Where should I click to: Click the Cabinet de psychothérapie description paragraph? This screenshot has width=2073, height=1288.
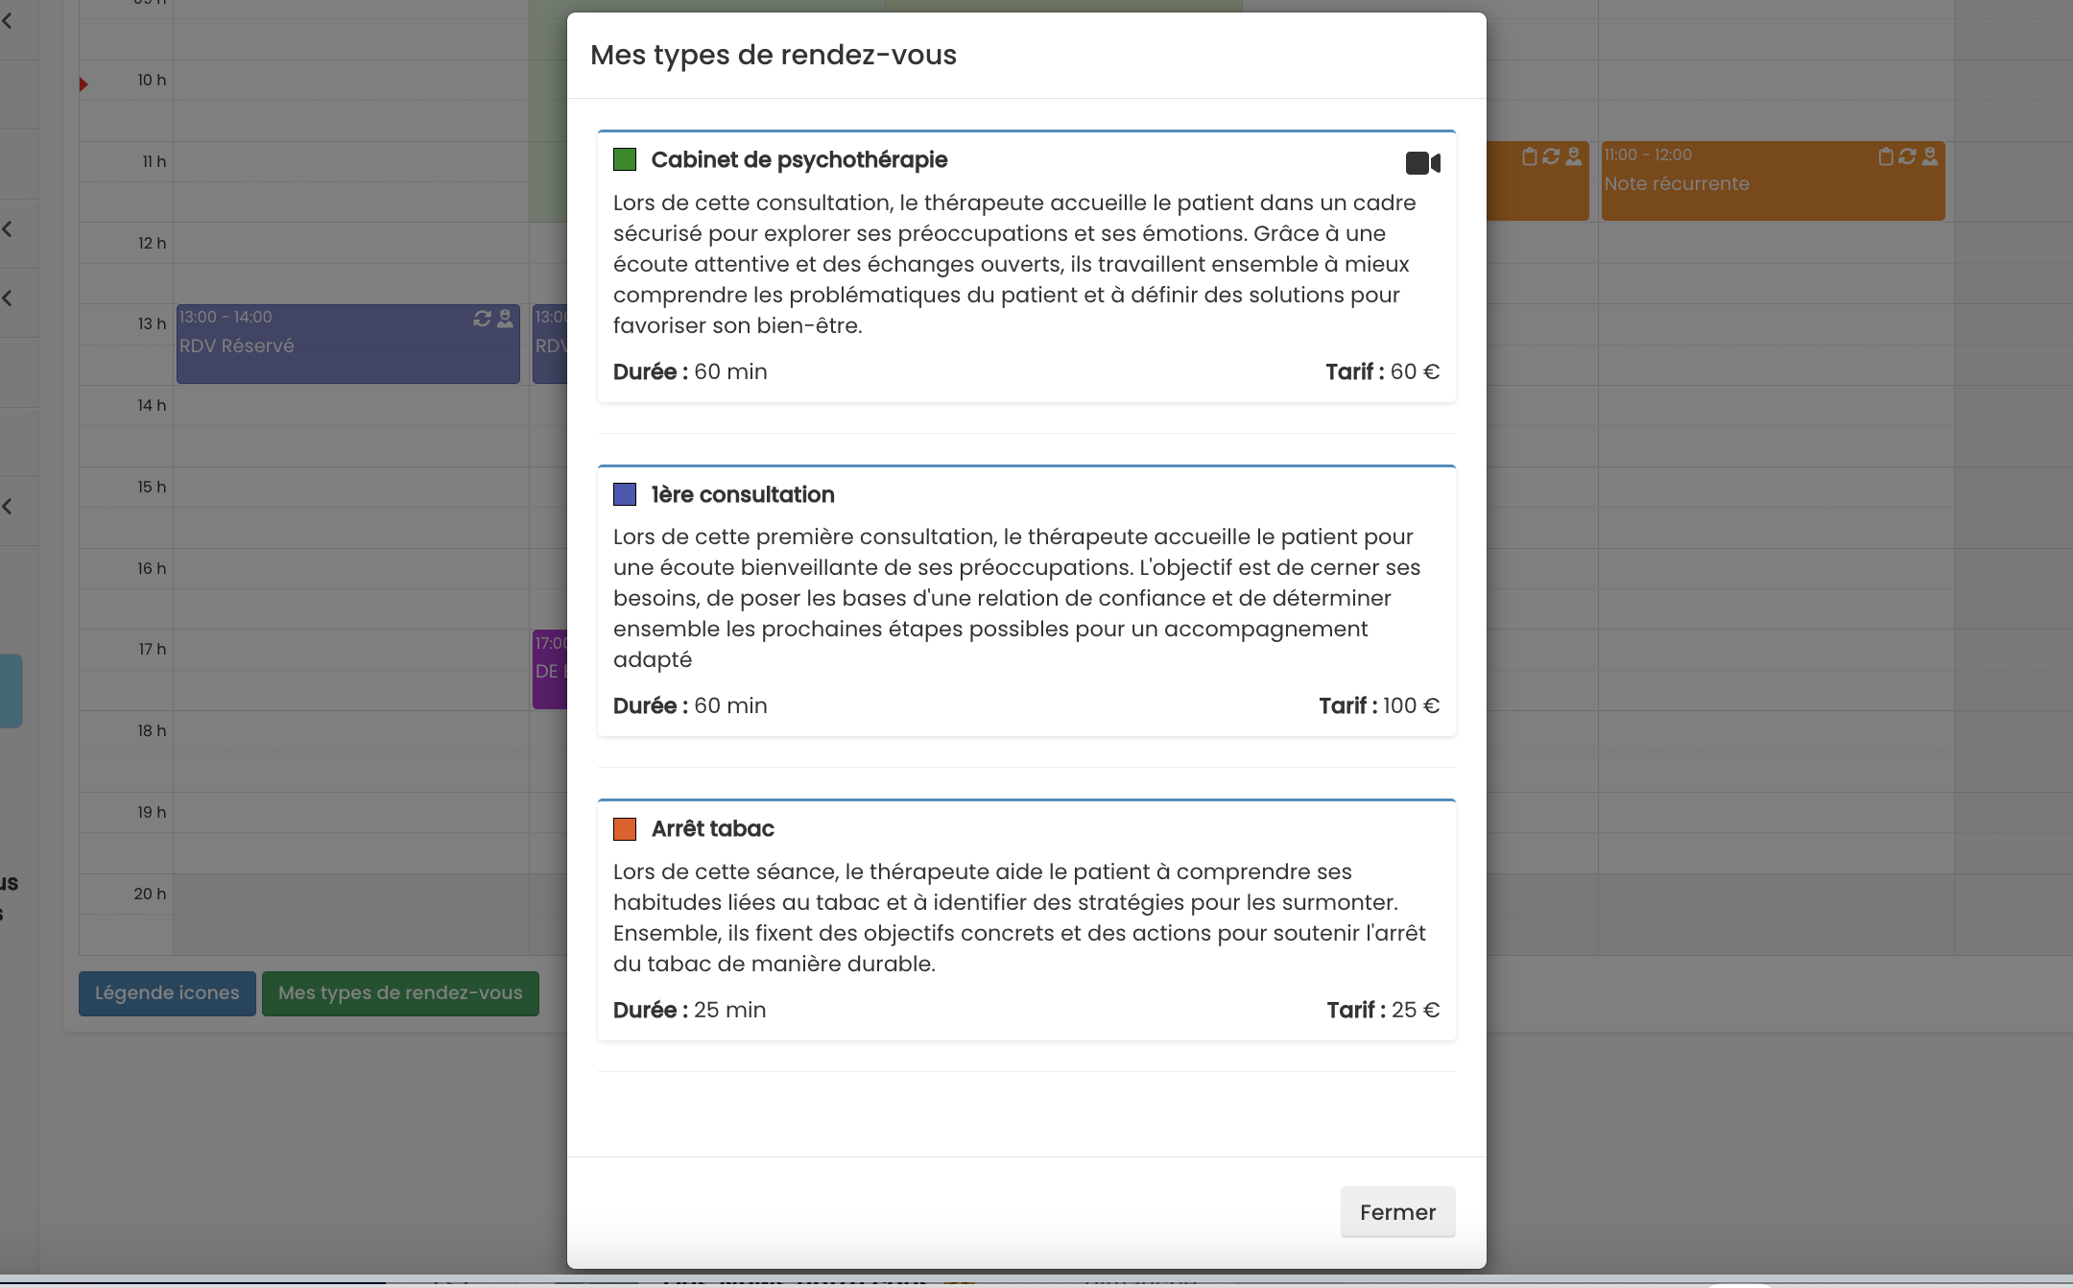click(x=1015, y=264)
